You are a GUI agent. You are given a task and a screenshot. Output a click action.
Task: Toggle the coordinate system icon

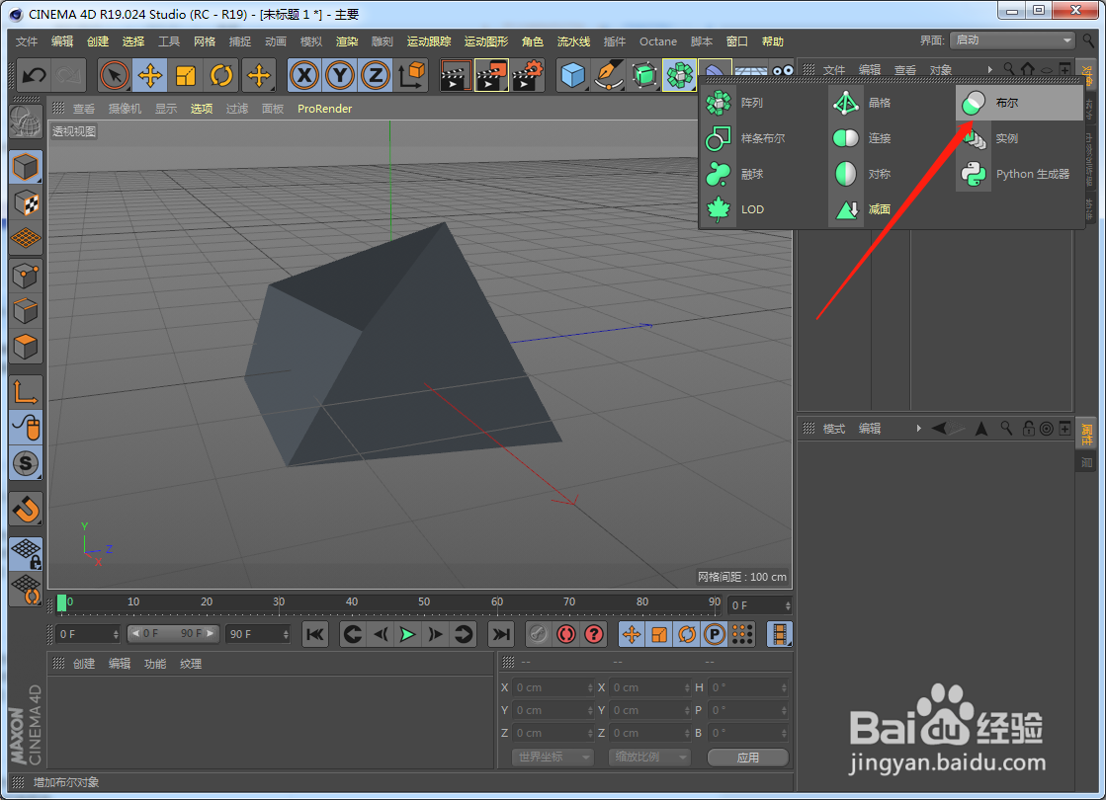pyautogui.click(x=411, y=75)
